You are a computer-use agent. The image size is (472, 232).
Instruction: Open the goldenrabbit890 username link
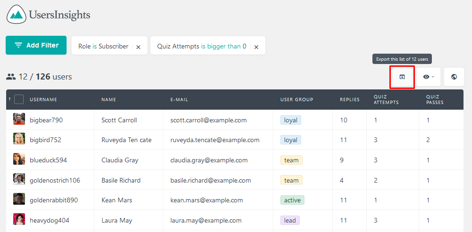coord(54,200)
